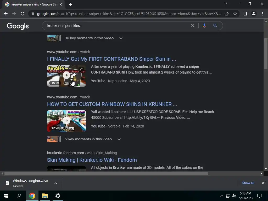Open the Windows Start menu
268x201 pixels.
pos(6,196)
